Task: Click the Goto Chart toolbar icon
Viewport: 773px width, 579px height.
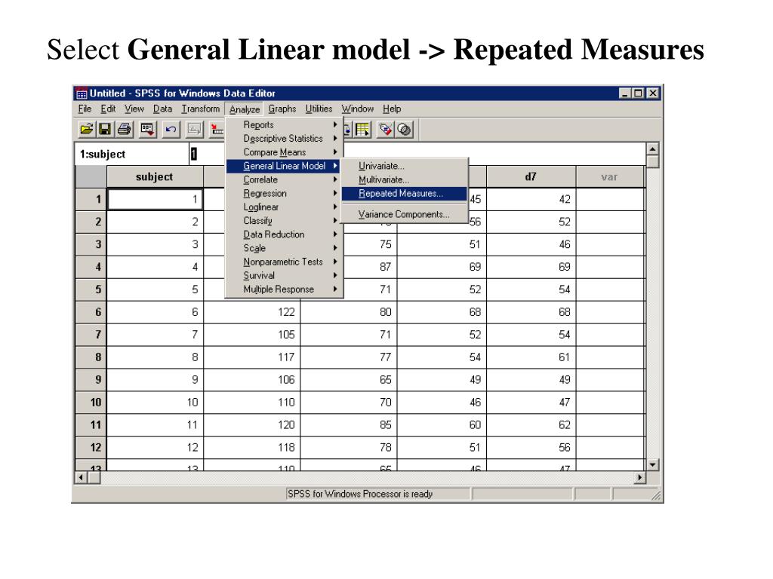Action: point(194,130)
